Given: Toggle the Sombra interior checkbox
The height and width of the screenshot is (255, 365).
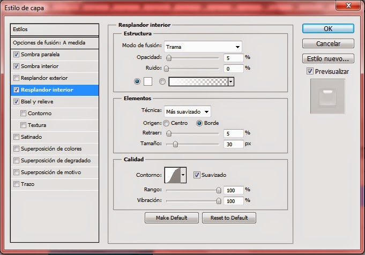Looking at the screenshot, I should (x=16, y=66).
